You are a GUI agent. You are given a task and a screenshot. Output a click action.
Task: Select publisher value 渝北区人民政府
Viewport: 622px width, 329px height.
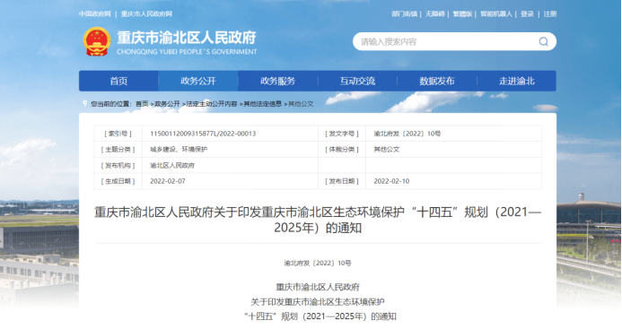(x=172, y=165)
